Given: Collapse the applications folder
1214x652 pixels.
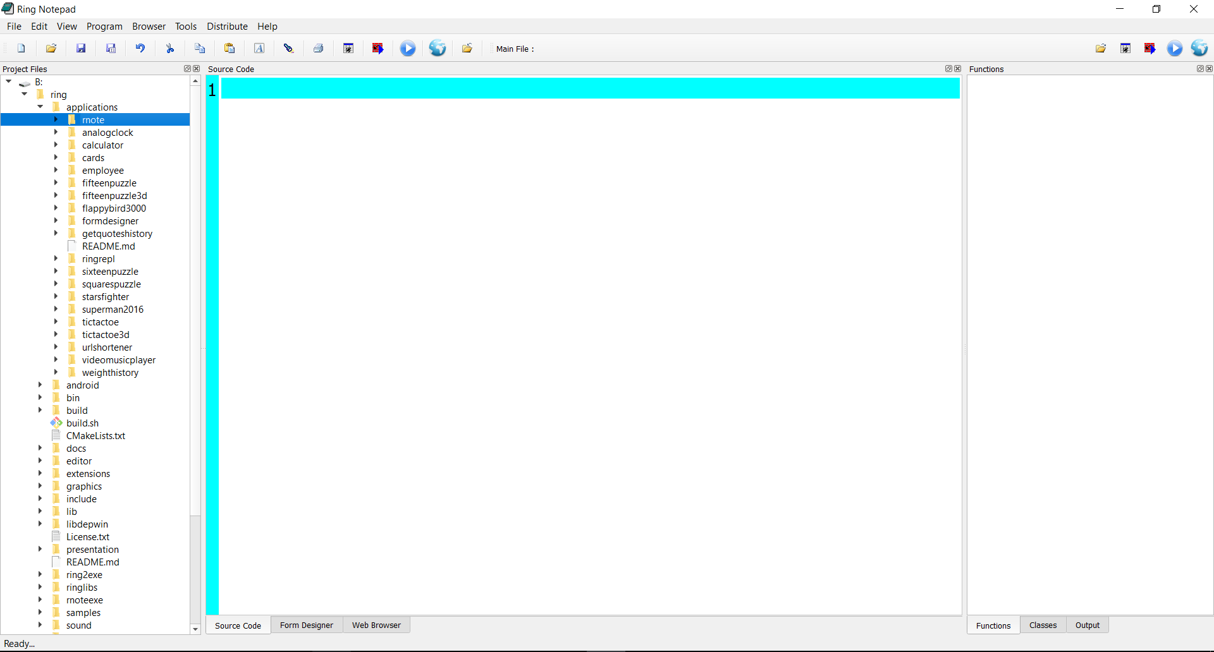Looking at the screenshot, I should tap(40, 107).
